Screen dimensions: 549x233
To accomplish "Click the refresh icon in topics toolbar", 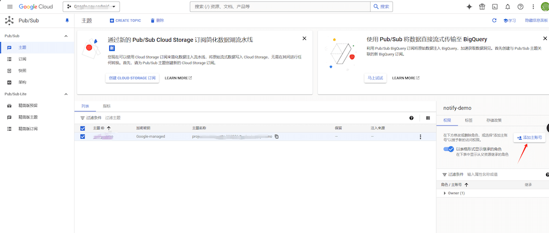I will click(x=494, y=20).
